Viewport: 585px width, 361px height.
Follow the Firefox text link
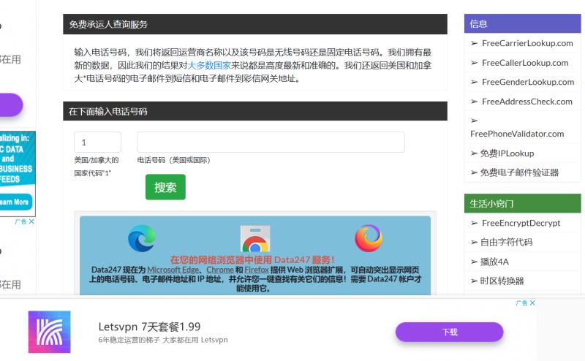point(257,270)
